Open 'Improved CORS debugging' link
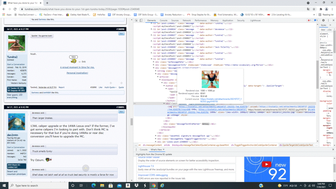The width and height of the screenshot is (336, 189). tap(153, 175)
